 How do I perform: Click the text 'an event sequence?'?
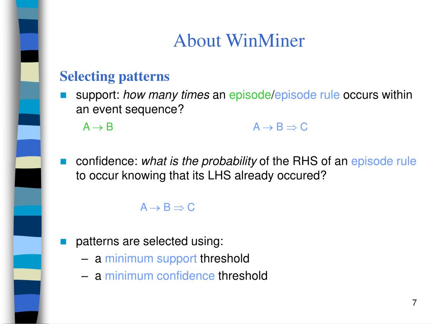pyautogui.click(x=130, y=109)
